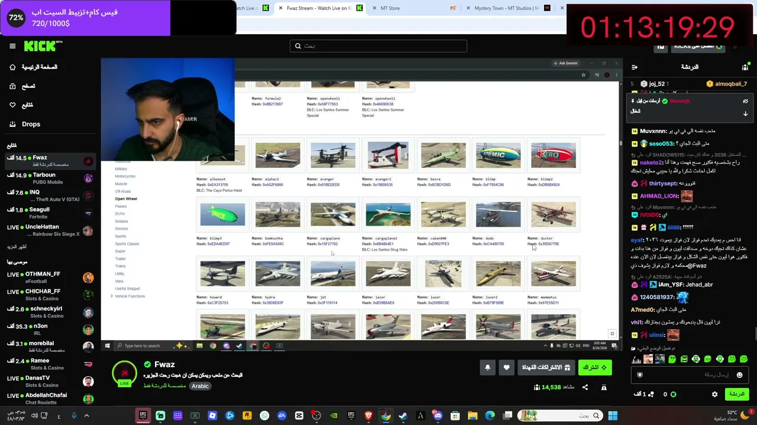The height and width of the screenshot is (425, 757).
Task: Open Discord from the taskbar
Action: coord(438,416)
